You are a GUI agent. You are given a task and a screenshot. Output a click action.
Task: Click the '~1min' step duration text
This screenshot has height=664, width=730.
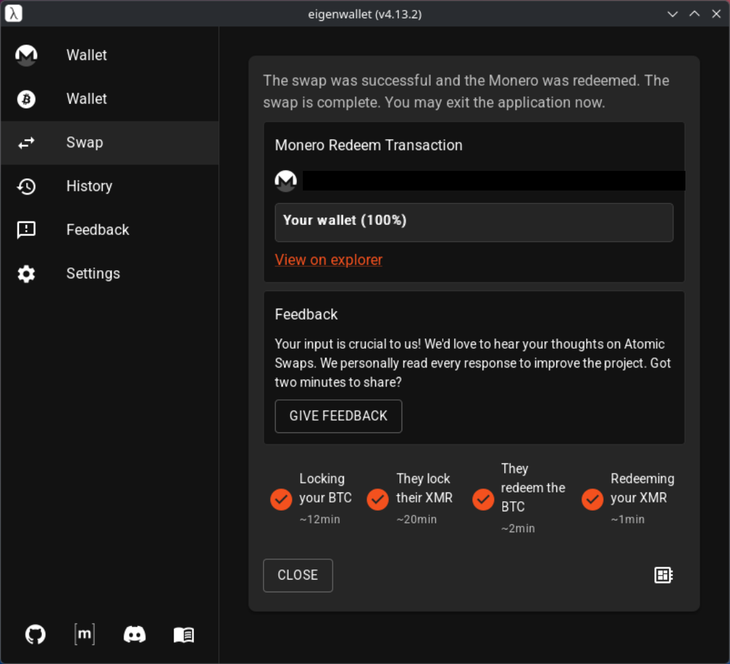pyautogui.click(x=627, y=519)
